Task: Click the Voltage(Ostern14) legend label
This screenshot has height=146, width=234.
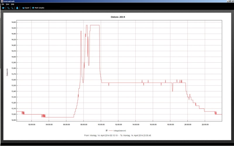Action: [120, 130]
